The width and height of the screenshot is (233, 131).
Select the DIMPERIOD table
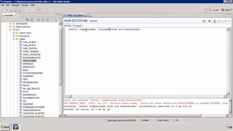(x=28, y=64)
